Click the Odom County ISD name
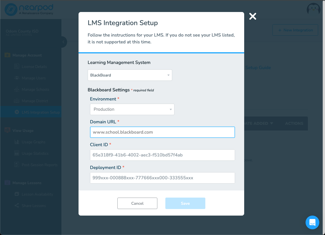 point(22,31)
